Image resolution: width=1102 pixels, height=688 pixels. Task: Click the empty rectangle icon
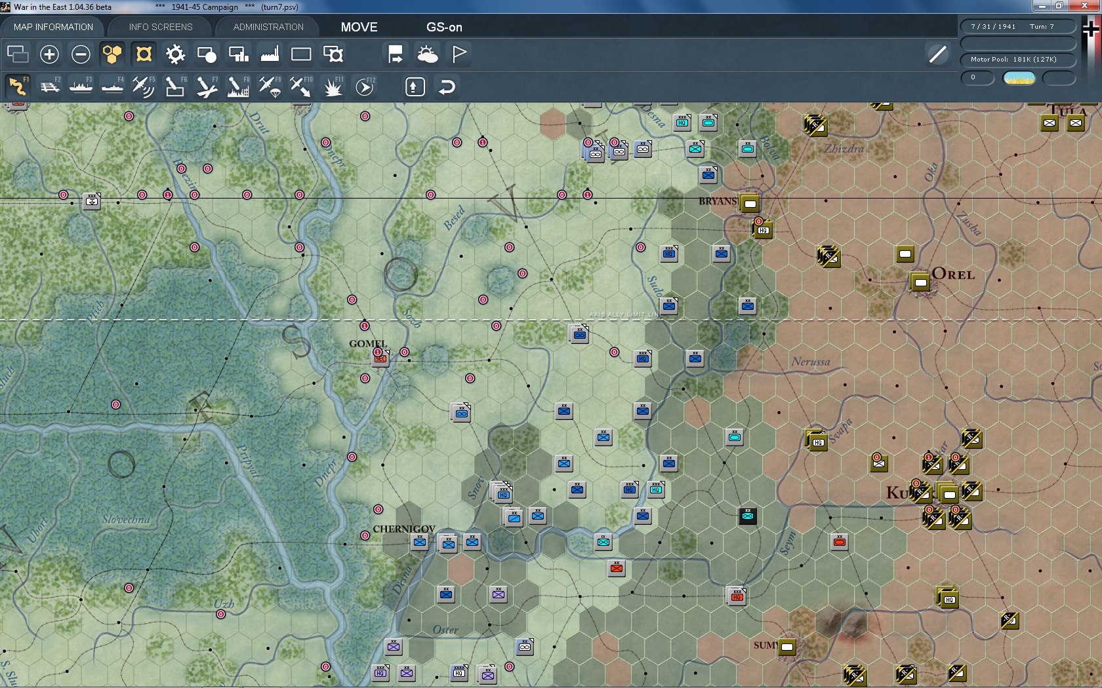point(301,54)
